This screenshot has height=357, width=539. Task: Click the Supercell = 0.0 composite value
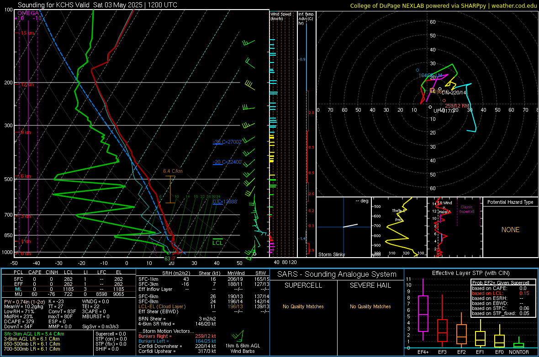(x=111, y=334)
